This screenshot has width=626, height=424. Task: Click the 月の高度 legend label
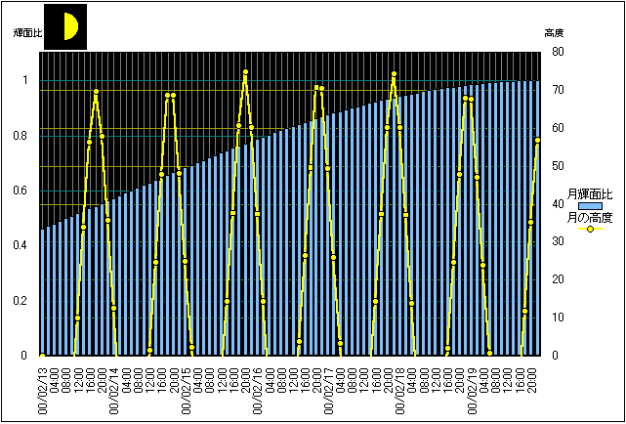click(590, 217)
